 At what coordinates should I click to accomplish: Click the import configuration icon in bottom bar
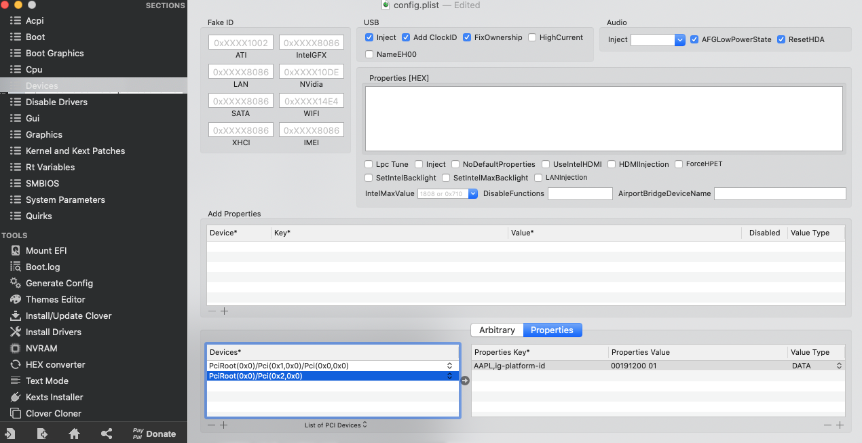point(10,434)
